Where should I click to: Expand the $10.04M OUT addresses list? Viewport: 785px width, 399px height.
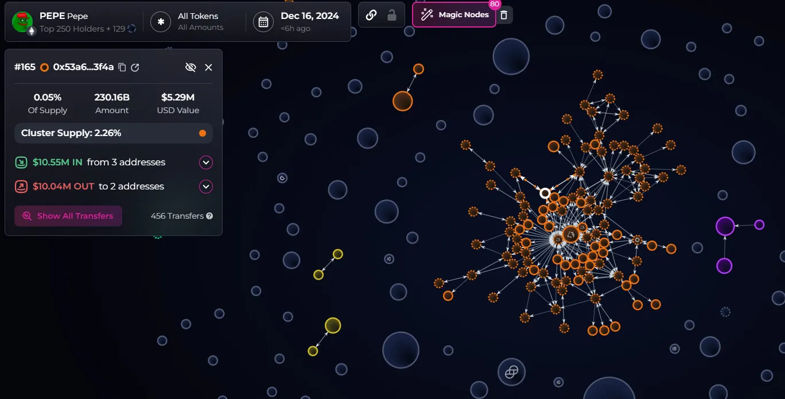tap(205, 187)
